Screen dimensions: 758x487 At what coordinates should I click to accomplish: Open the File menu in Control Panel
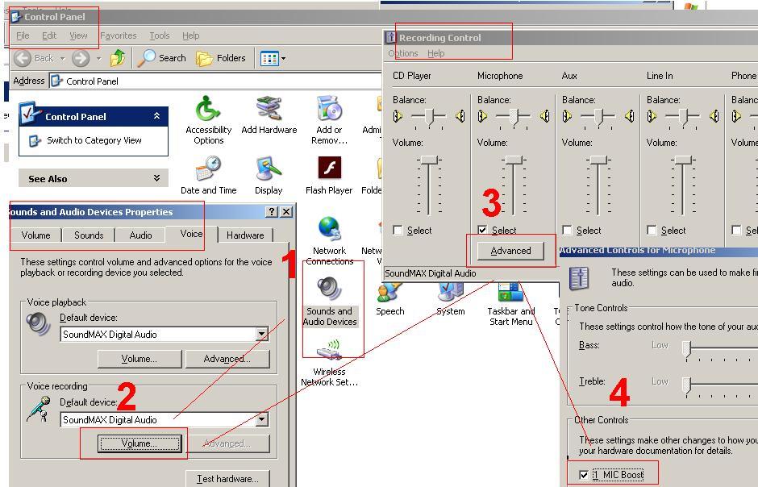(x=23, y=35)
